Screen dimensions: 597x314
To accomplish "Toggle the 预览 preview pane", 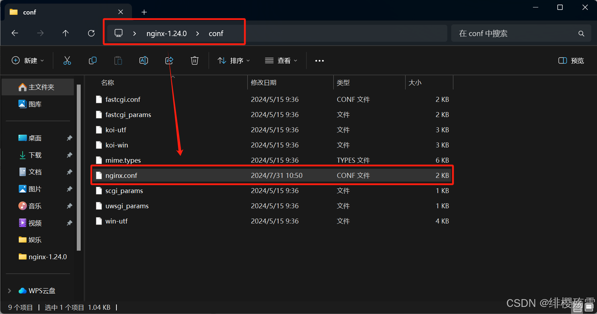I will 571,61.
